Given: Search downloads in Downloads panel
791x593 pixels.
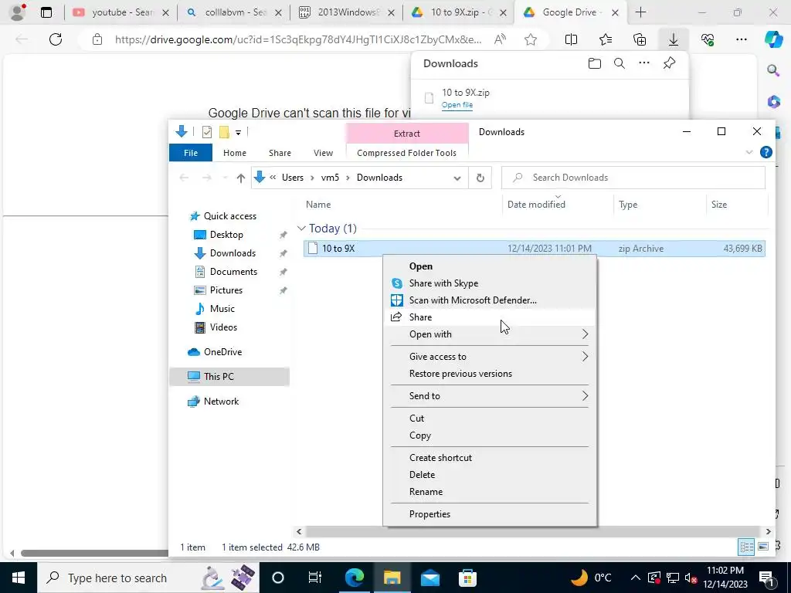Looking at the screenshot, I should [620, 63].
